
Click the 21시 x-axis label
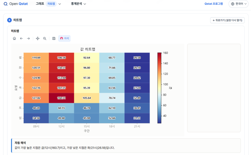point(137,126)
